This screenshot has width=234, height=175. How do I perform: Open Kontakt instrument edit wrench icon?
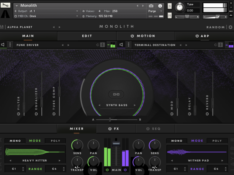tap(5, 5)
